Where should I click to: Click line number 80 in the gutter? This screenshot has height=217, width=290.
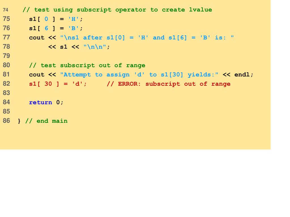7,65
